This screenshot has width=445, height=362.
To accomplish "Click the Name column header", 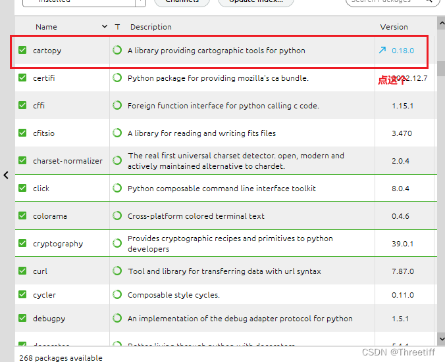I will (x=46, y=27).
